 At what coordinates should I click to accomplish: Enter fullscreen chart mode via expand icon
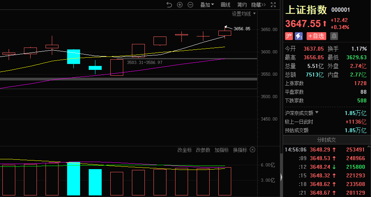(274, 5)
